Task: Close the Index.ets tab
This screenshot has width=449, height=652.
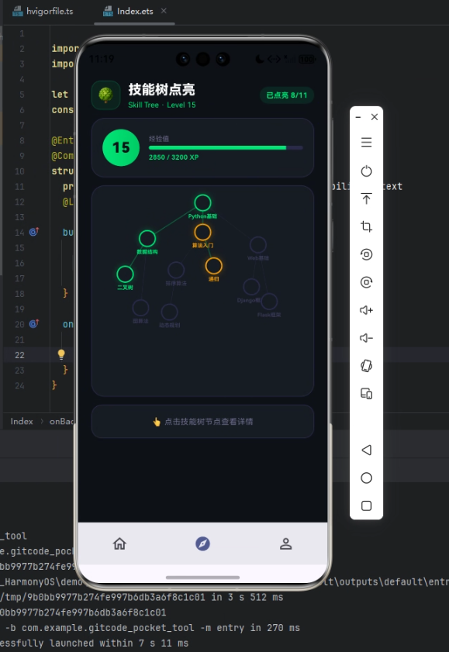Action: coord(164,11)
